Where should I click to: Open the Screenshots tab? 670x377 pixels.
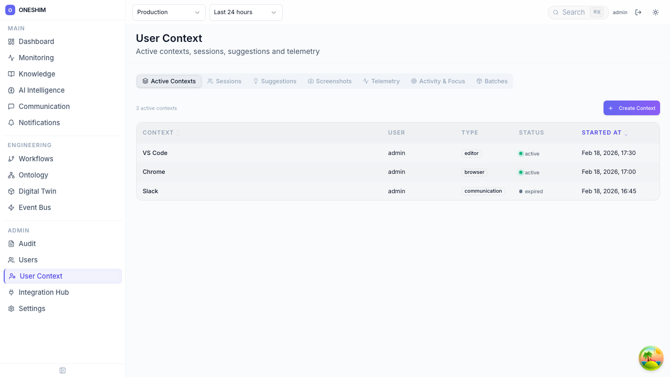click(x=329, y=81)
